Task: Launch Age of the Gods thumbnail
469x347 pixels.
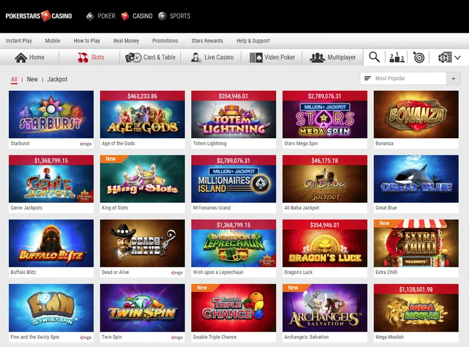Action: click(x=142, y=114)
